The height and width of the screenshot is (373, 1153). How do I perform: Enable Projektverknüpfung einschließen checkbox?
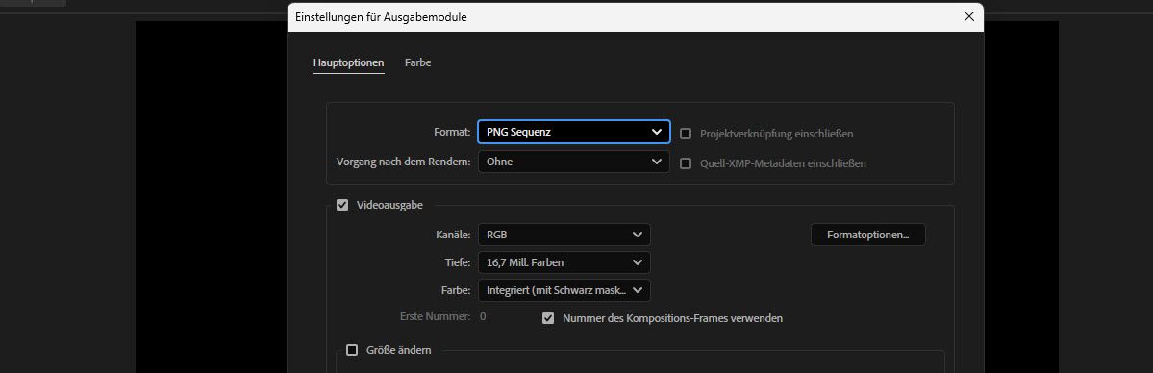(686, 134)
